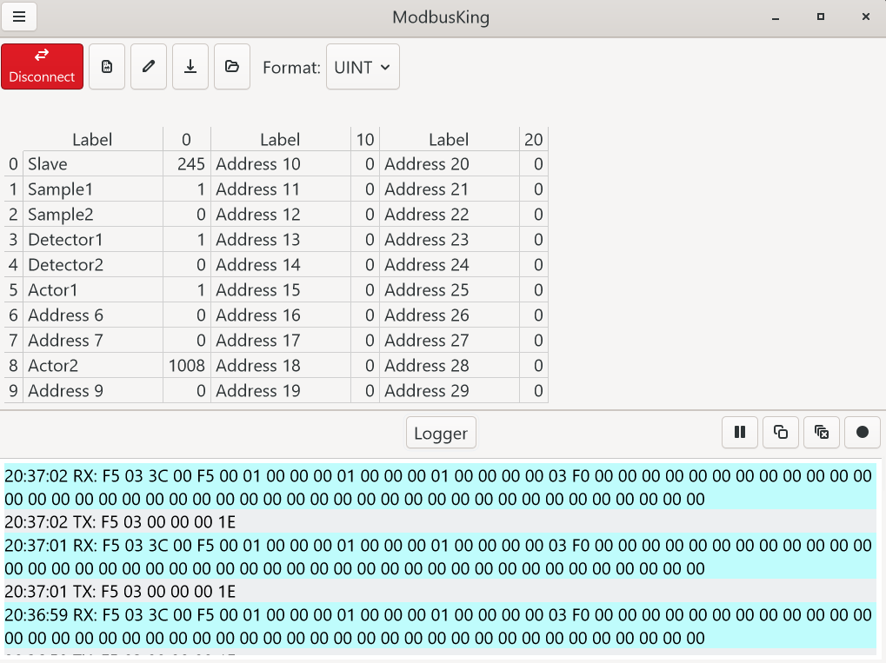The width and height of the screenshot is (886, 663).
Task: Select the Slave label cell
Action: point(92,164)
